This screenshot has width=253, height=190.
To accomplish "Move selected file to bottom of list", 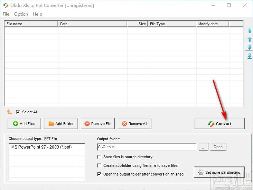I will (x=250, y=56).
